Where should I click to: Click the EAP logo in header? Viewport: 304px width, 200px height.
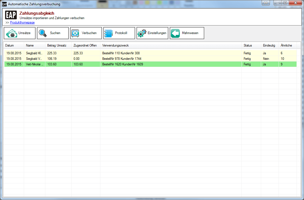click(x=11, y=15)
